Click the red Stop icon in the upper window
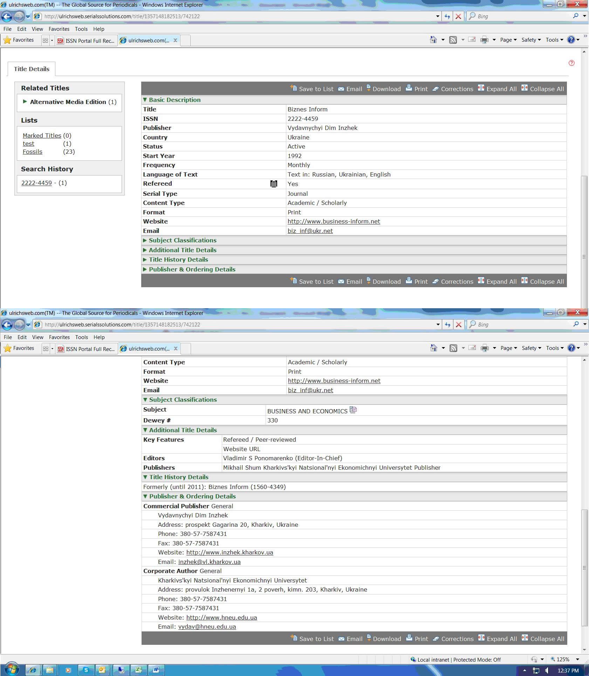 (x=458, y=16)
